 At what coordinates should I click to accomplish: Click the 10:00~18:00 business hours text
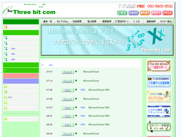127,5
